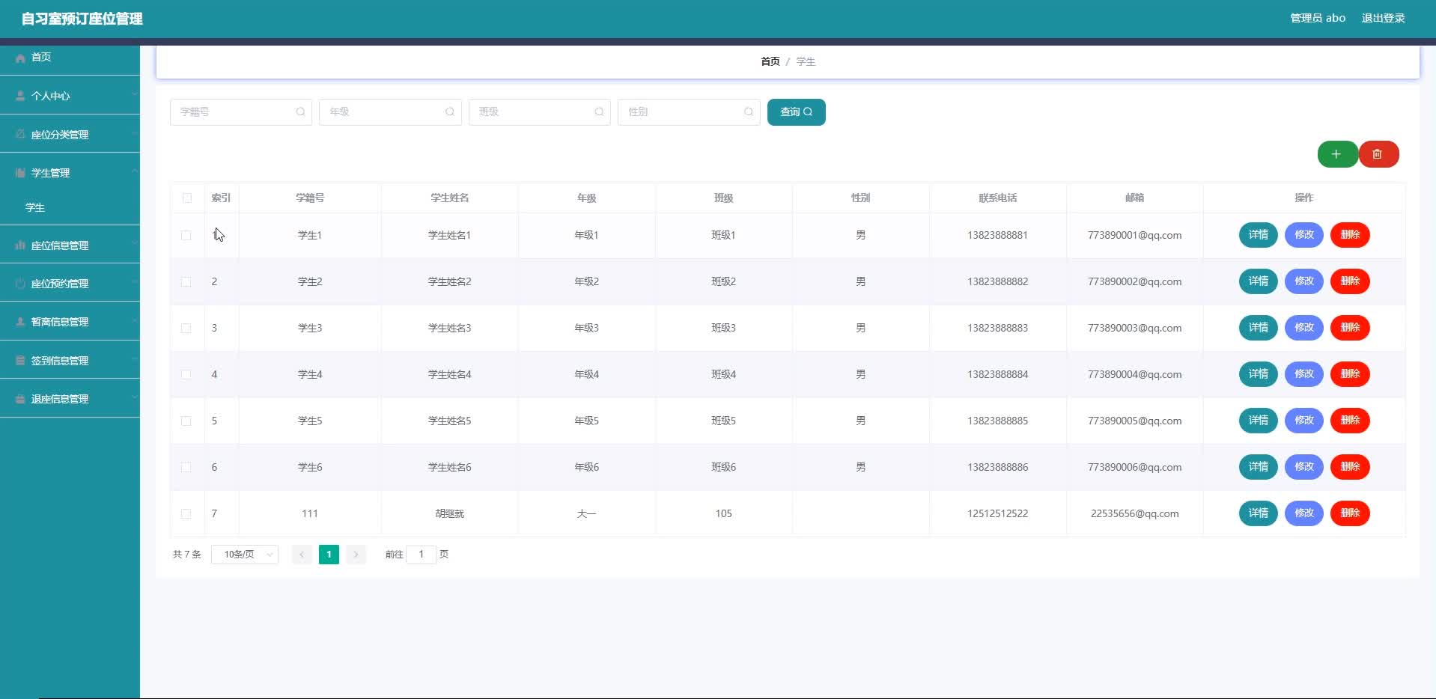Click the power icon beside 座位预约管理

tap(20, 284)
